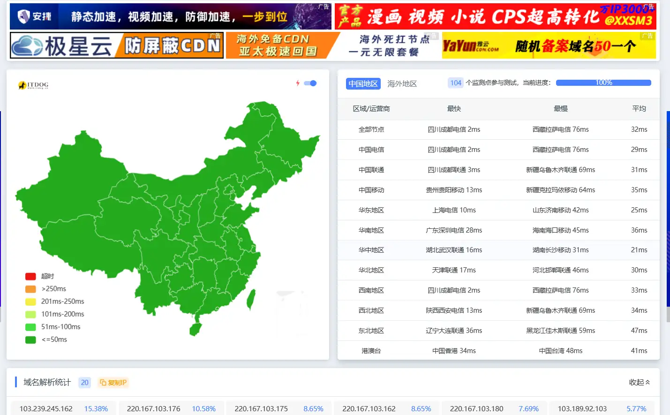The width and height of the screenshot is (670, 415).
Task: Switch to the 海外地区 tab
Action: tap(402, 83)
